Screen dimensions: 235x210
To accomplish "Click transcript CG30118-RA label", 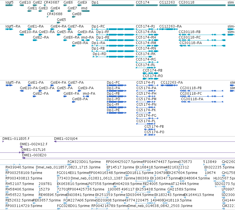I will [191, 43].
